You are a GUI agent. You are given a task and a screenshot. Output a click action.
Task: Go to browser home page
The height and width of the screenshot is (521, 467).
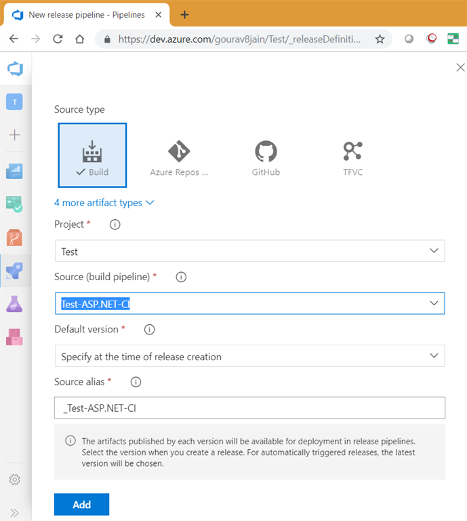80,39
